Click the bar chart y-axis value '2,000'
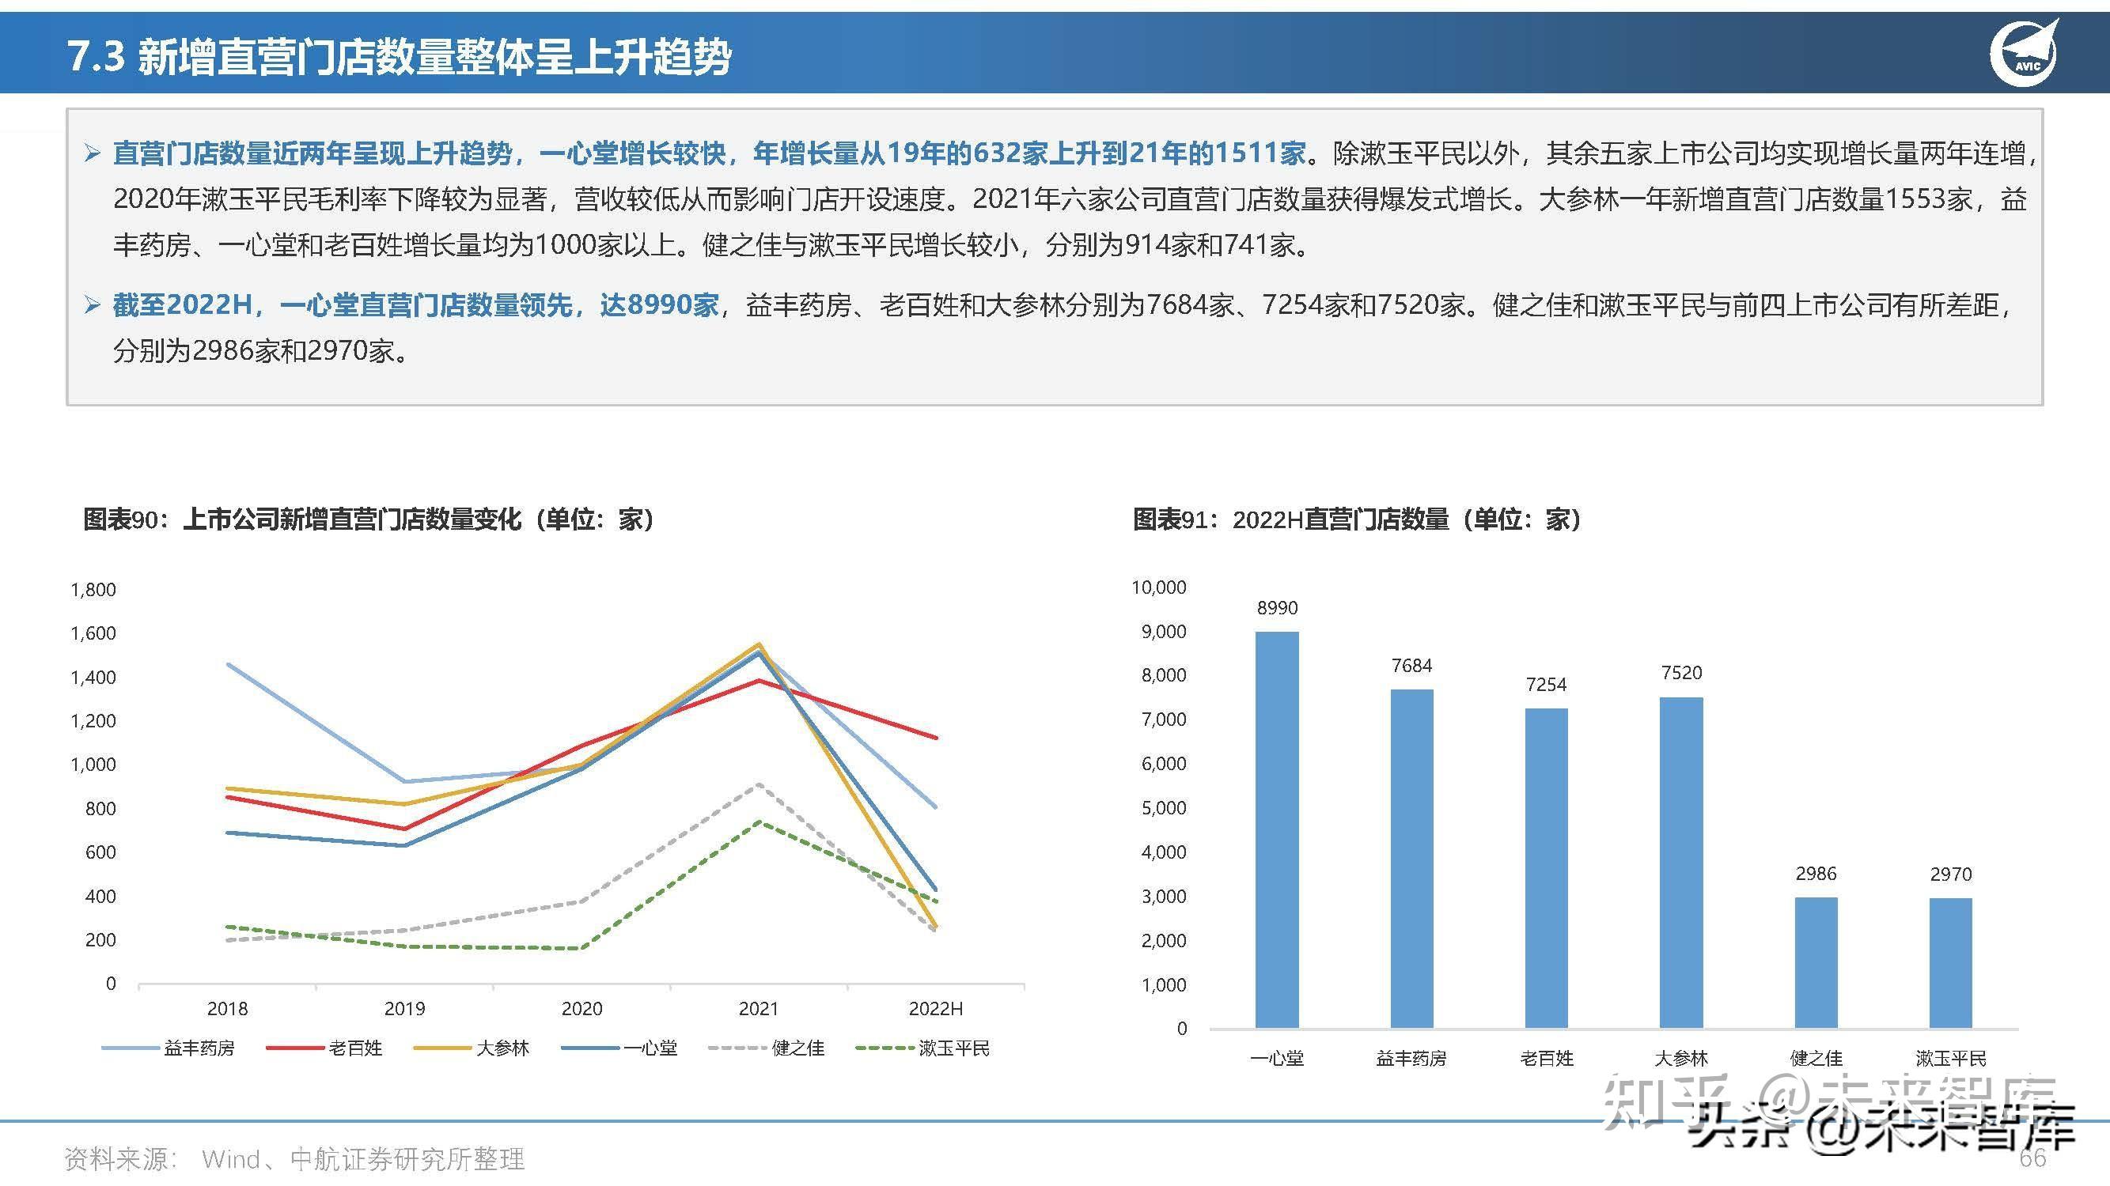Viewport: 2110px width, 1186px height. [x=1163, y=940]
